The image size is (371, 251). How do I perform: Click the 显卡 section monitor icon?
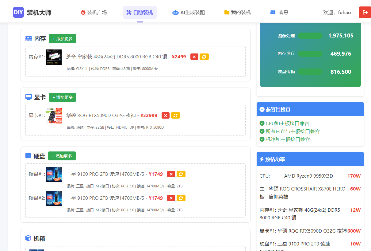tap(29, 97)
